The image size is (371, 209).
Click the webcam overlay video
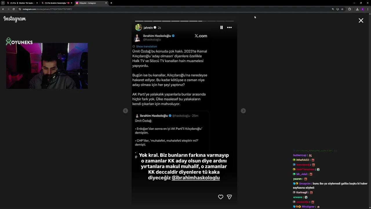coord(47,66)
